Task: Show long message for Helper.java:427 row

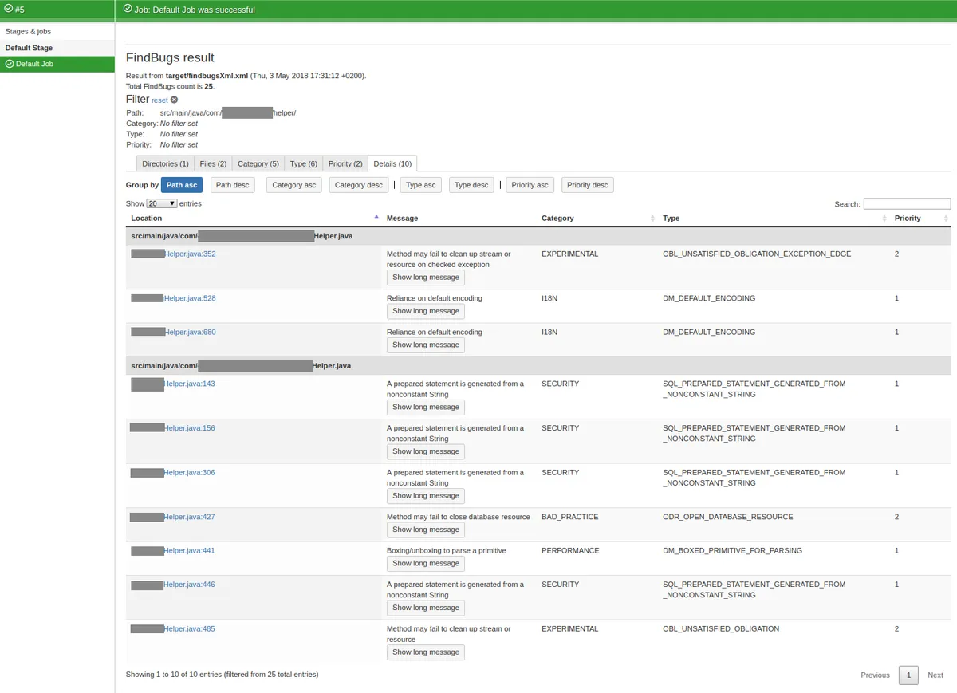Action: point(426,530)
